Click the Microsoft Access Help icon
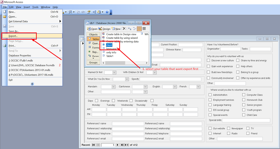The height and width of the screenshot is (149, 280). 107,12
